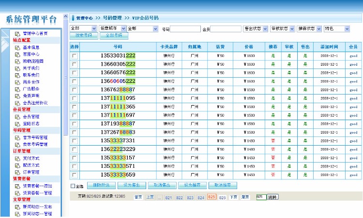Open the 审核状态 dropdown

click(283, 28)
